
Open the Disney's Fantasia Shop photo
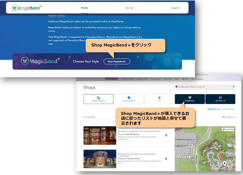point(100,159)
